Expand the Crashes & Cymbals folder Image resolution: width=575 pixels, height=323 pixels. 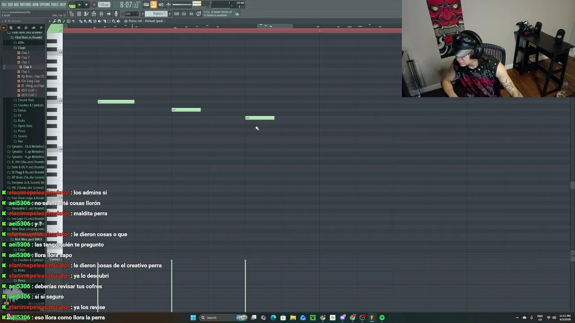[31, 105]
